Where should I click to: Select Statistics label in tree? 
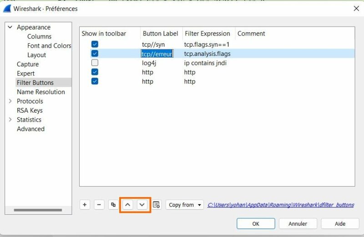click(29, 119)
